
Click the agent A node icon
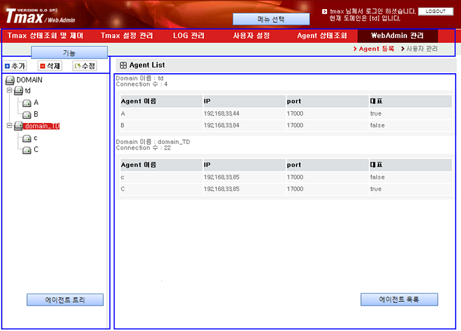27,103
